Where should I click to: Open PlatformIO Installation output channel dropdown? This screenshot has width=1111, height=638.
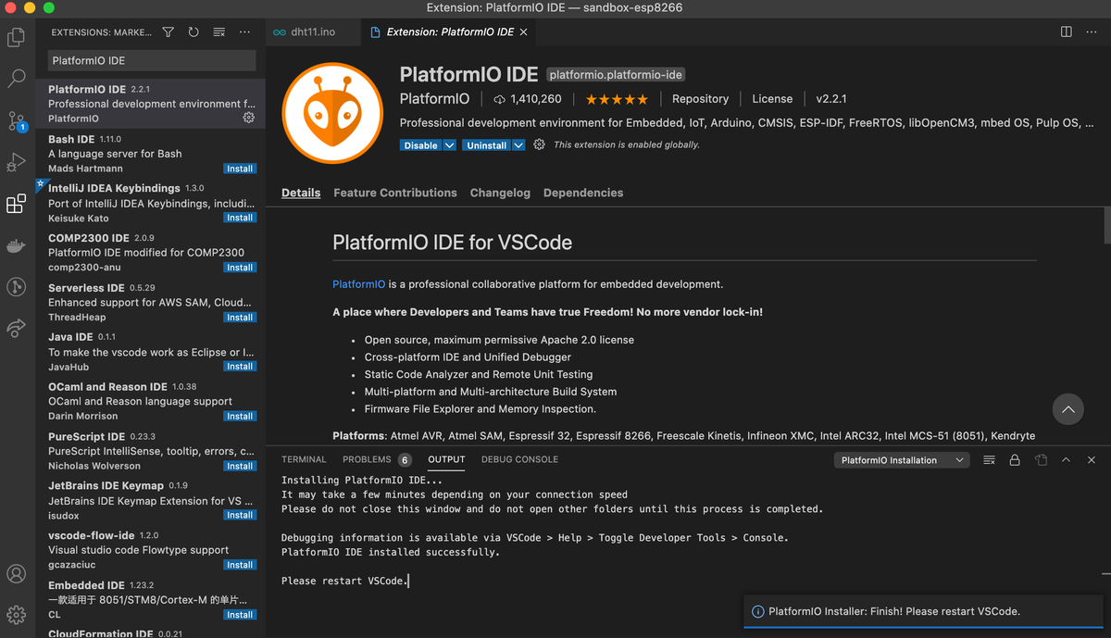click(x=901, y=460)
